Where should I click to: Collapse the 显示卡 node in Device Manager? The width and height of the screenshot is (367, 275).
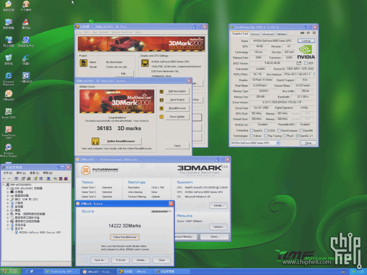pos(8,229)
